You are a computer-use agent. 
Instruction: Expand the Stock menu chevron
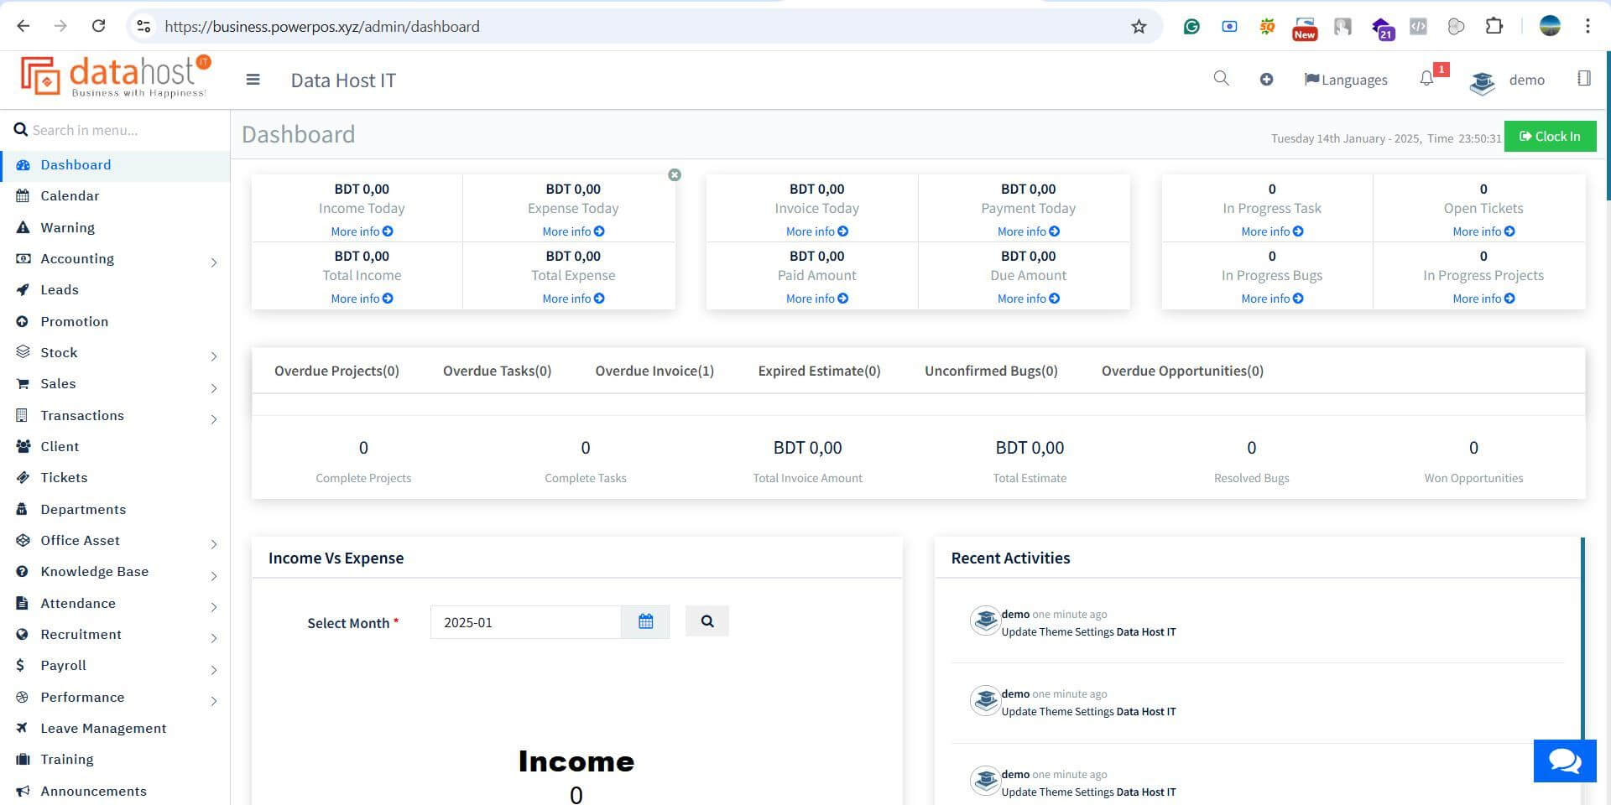214,356
